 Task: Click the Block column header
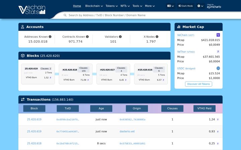coord(34,108)
